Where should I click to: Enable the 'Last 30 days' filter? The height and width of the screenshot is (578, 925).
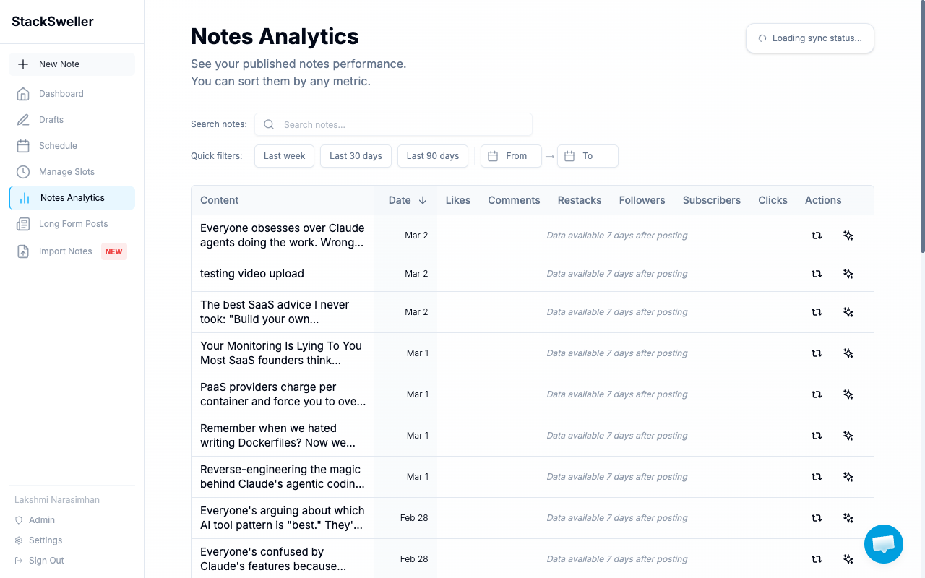pyautogui.click(x=356, y=156)
